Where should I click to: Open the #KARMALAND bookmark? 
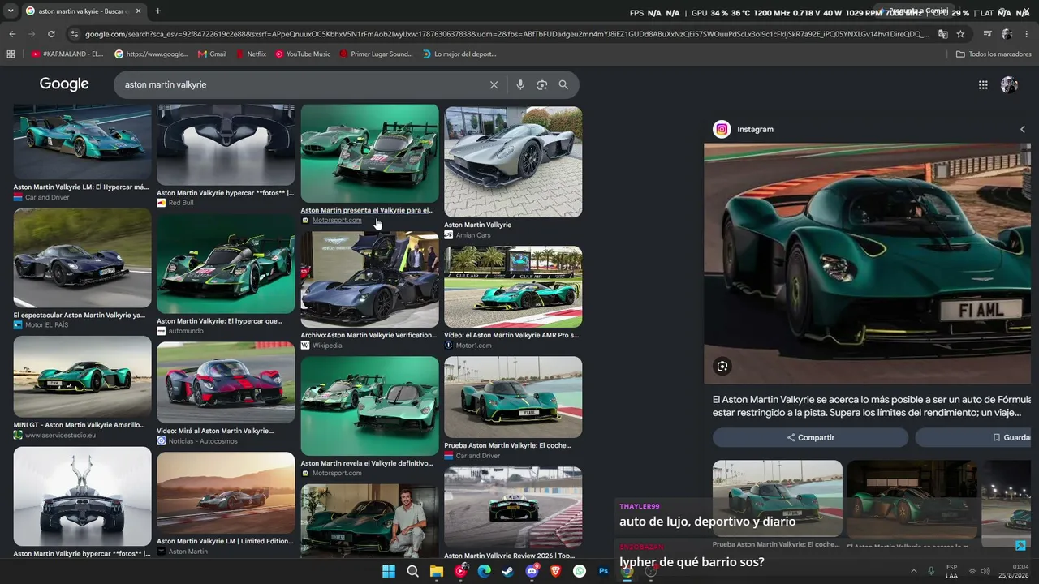(67, 54)
